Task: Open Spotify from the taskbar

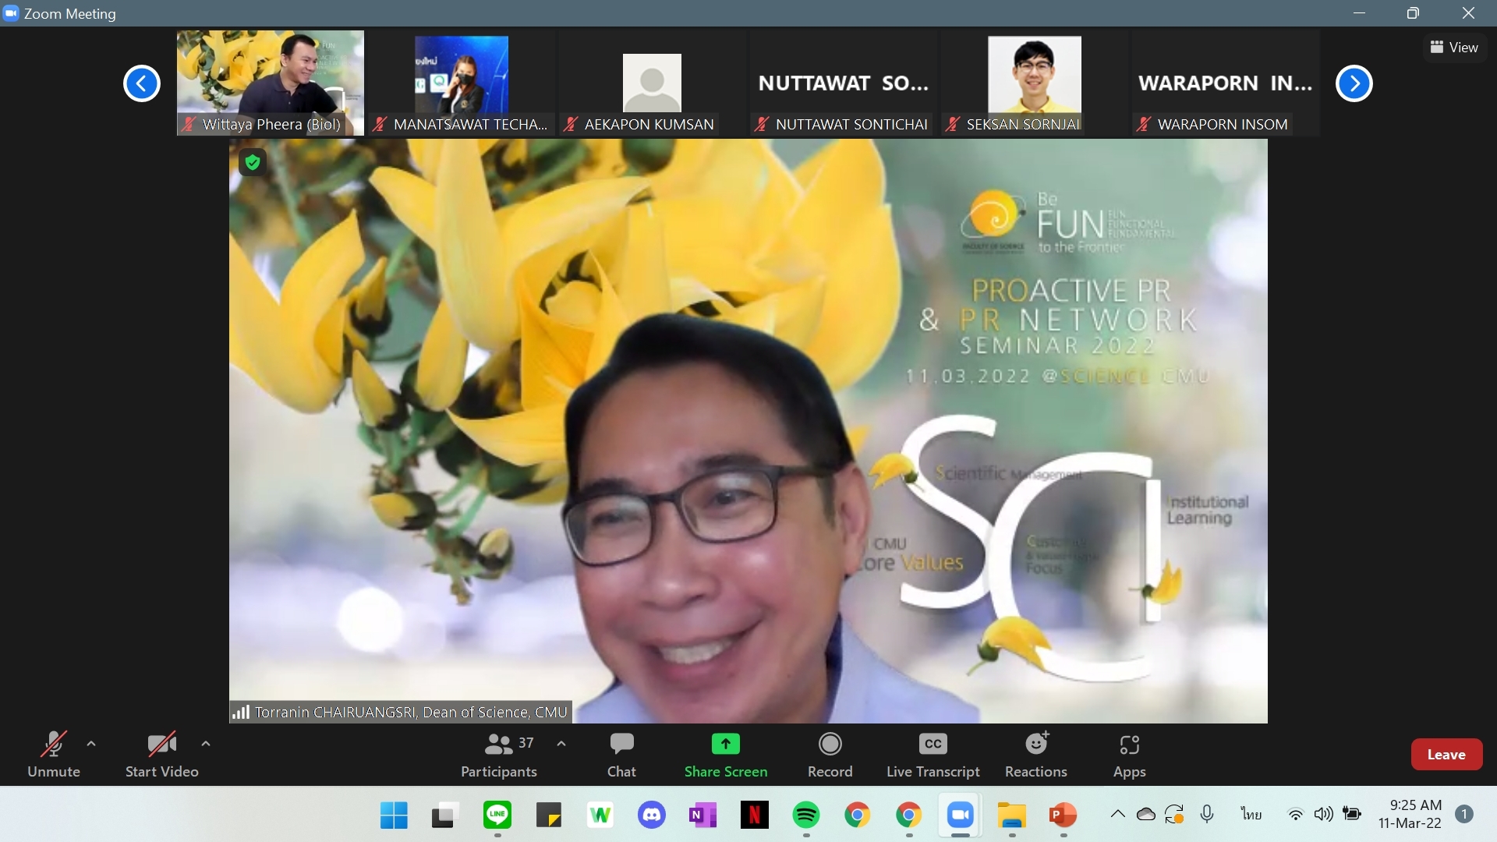Action: [805, 815]
